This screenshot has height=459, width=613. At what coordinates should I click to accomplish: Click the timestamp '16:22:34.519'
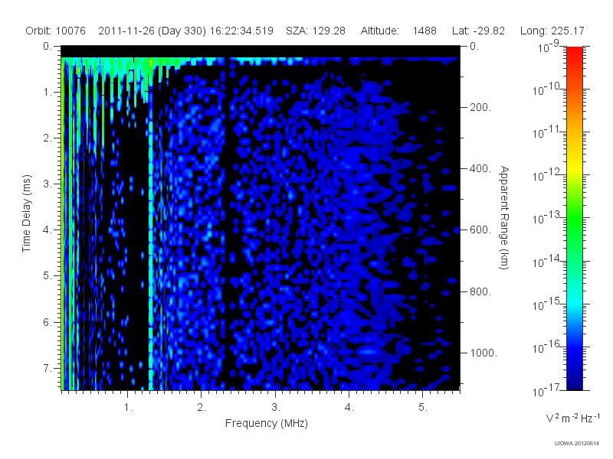click(241, 31)
